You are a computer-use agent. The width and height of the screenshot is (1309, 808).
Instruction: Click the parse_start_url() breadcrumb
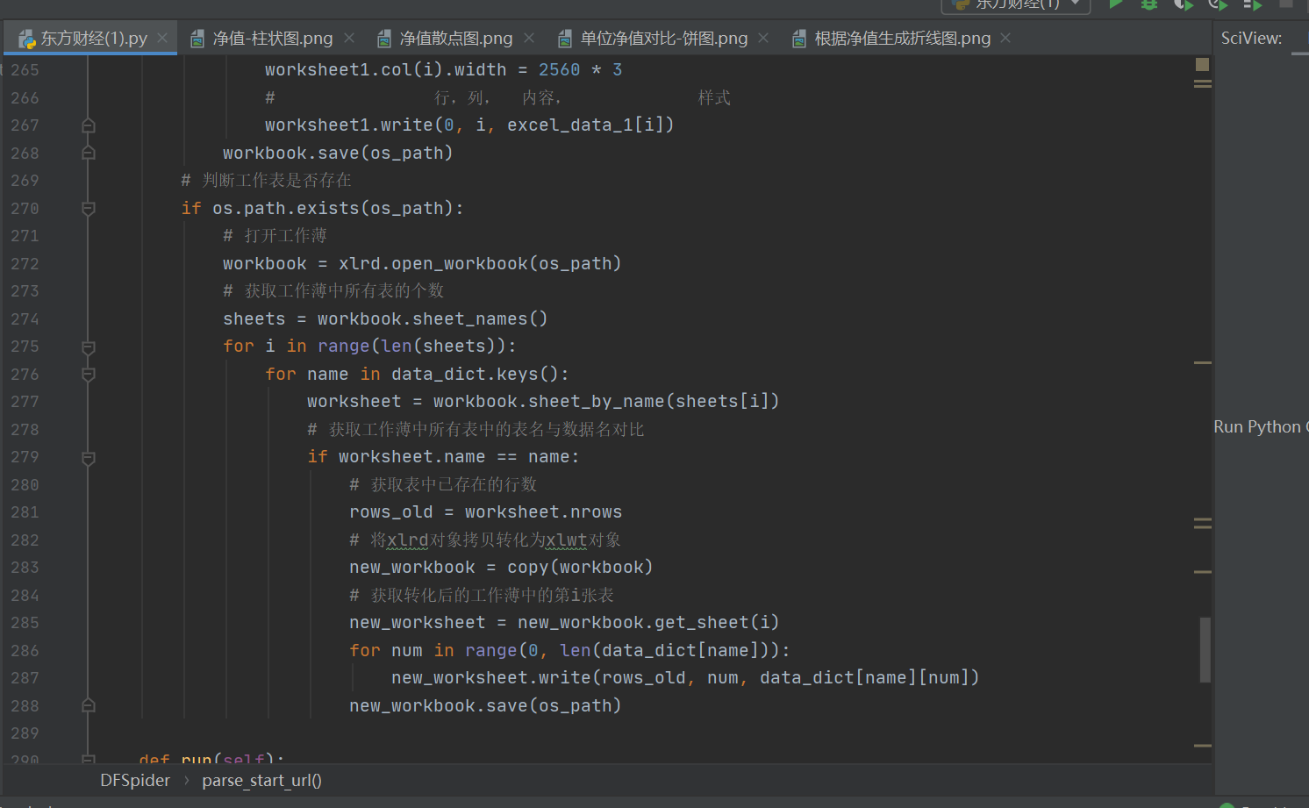click(261, 781)
